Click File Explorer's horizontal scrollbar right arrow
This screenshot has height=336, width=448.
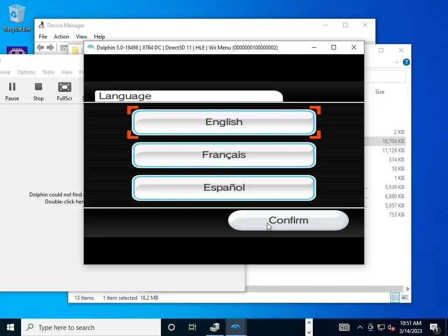tap(407, 289)
